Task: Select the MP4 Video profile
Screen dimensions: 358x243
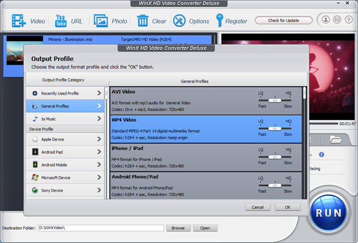Action: [x=206, y=129]
